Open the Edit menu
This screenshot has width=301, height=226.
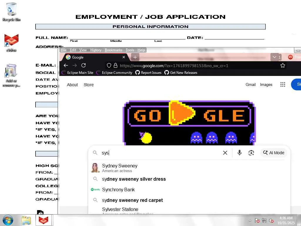pos(73,50)
